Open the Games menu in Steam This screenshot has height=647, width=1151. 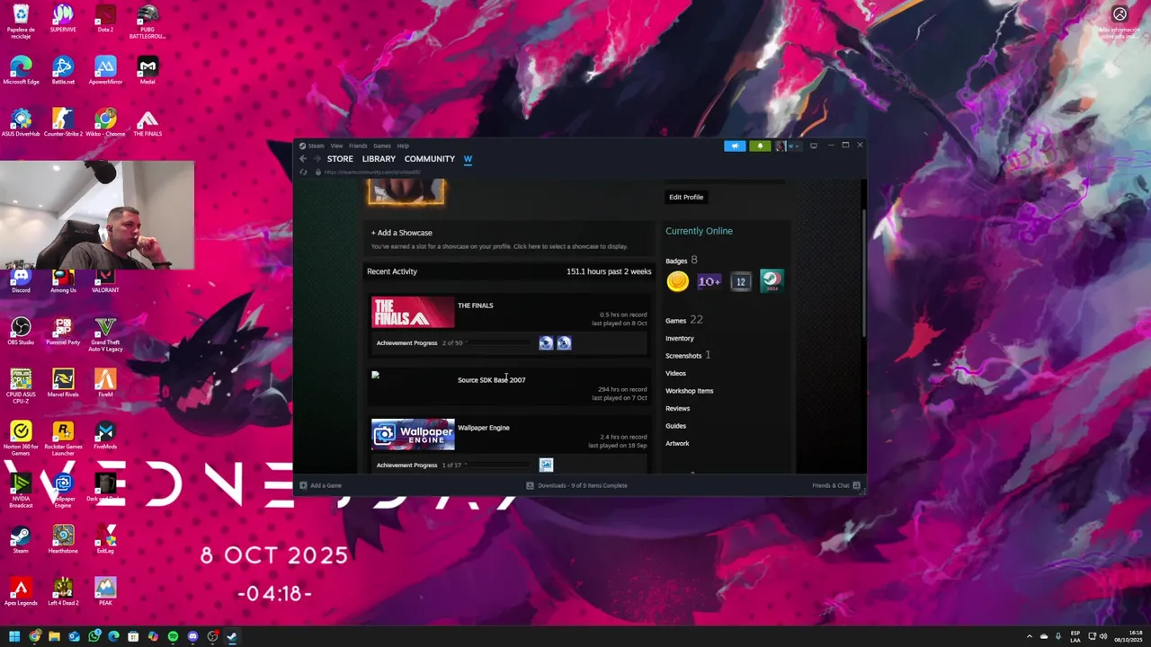pos(382,146)
